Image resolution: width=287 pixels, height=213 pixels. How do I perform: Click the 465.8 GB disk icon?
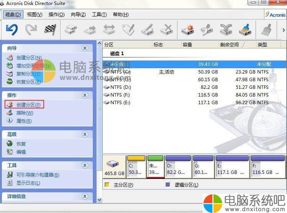(113, 164)
